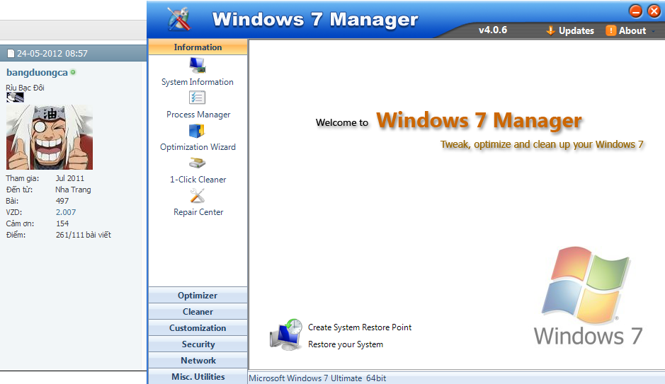Launch the Process Manager icon
Screen dimensions: 665x384
pyautogui.click(x=198, y=98)
